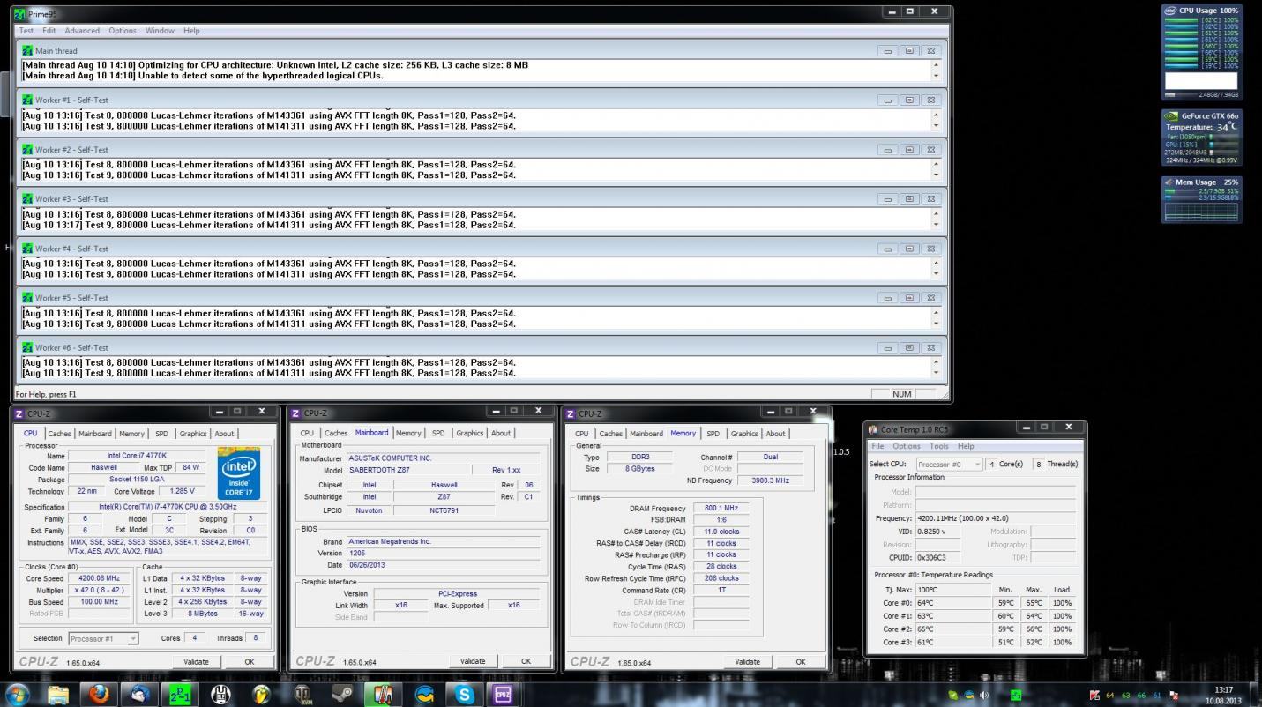Viewport: 1262px width, 707px height.
Task: Click Validate in CPU-Z motherboard window
Action: coord(473,661)
